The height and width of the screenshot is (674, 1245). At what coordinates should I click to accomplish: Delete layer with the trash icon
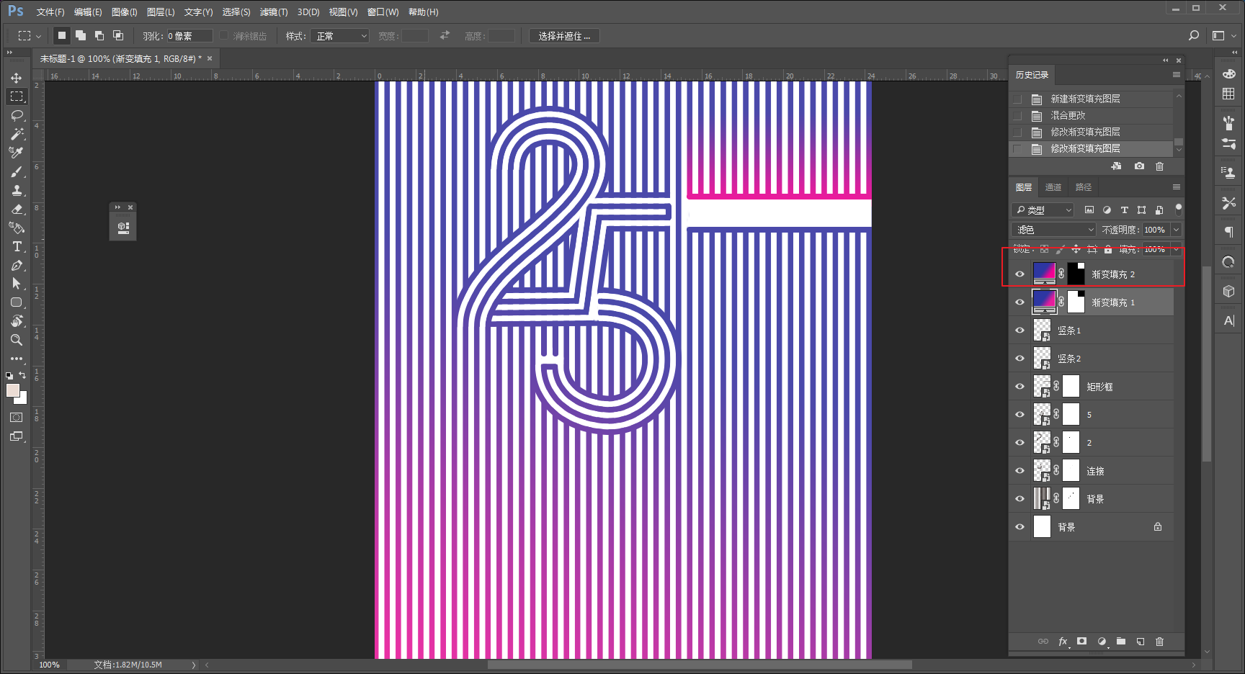tap(1159, 642)
